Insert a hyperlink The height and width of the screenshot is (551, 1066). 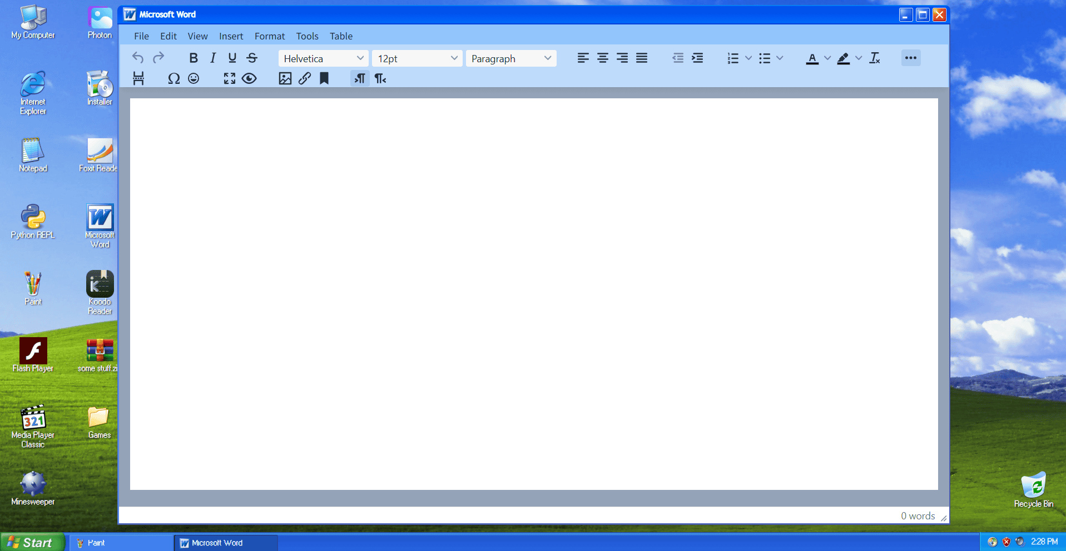pyautogui.click(x=304, y=78)
